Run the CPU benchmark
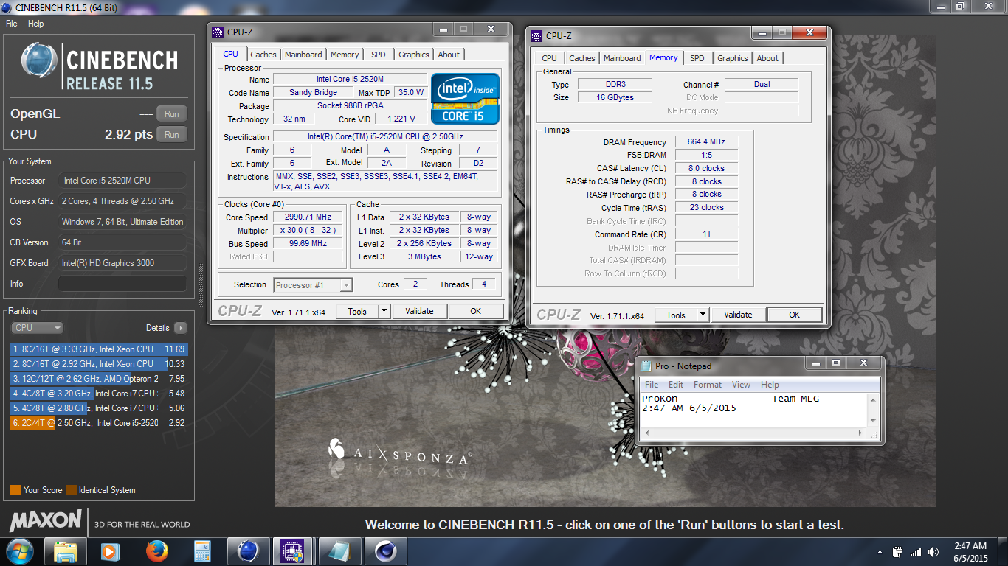Viewport: 1008px width, 566px height. [172, 135]
